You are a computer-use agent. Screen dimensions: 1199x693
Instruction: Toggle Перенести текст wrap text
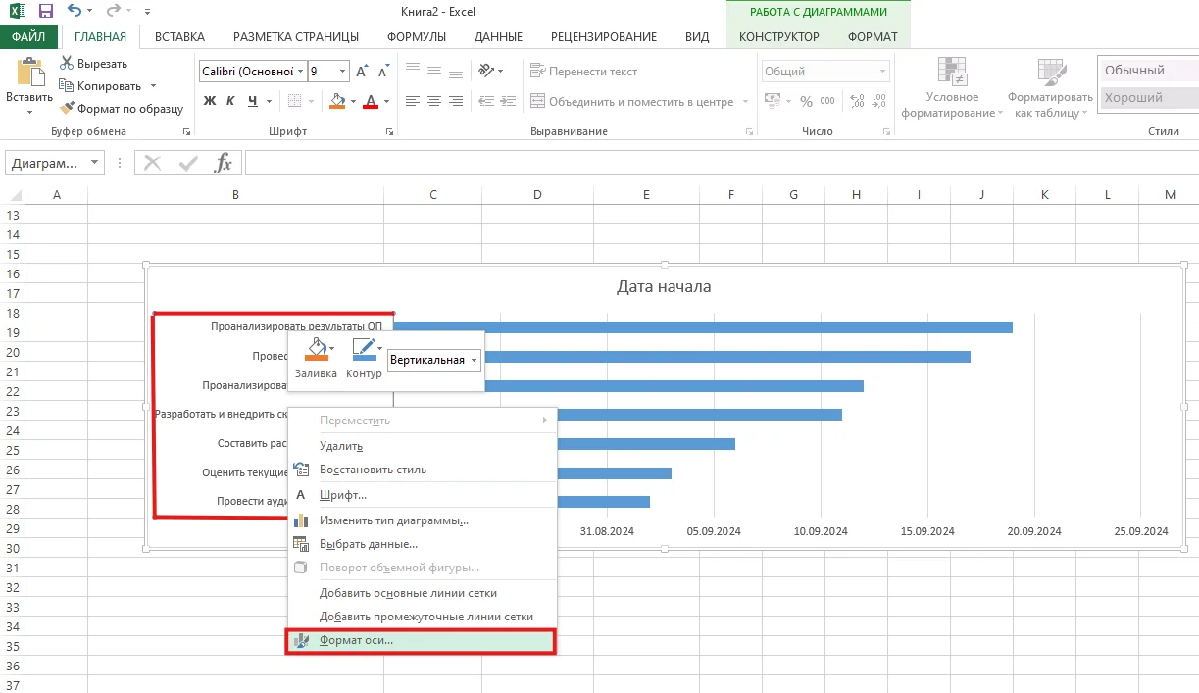[583, 72]
